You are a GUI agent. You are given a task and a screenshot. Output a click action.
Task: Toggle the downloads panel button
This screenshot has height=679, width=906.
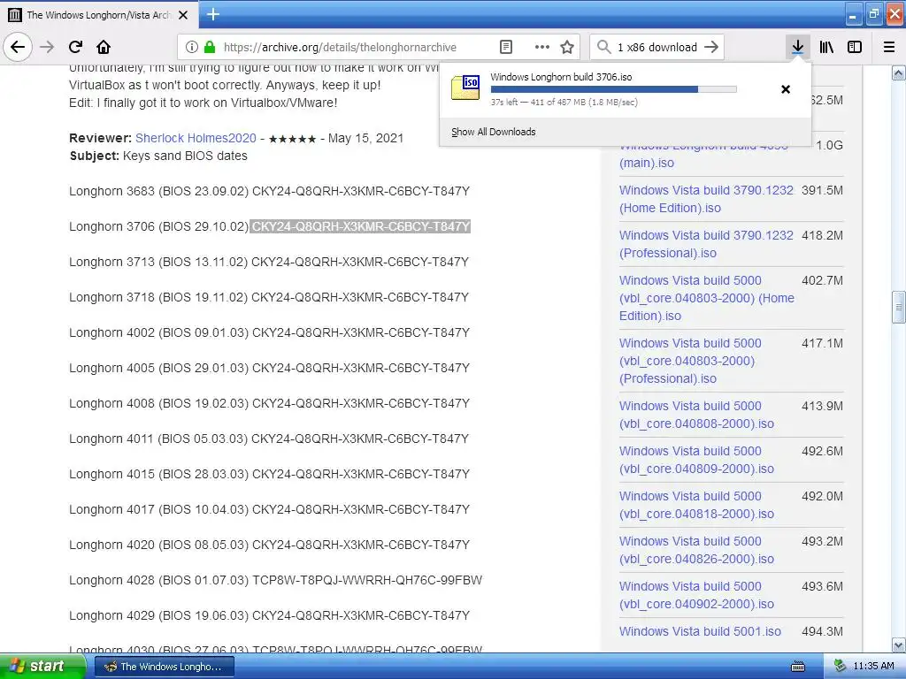point(797,47)
